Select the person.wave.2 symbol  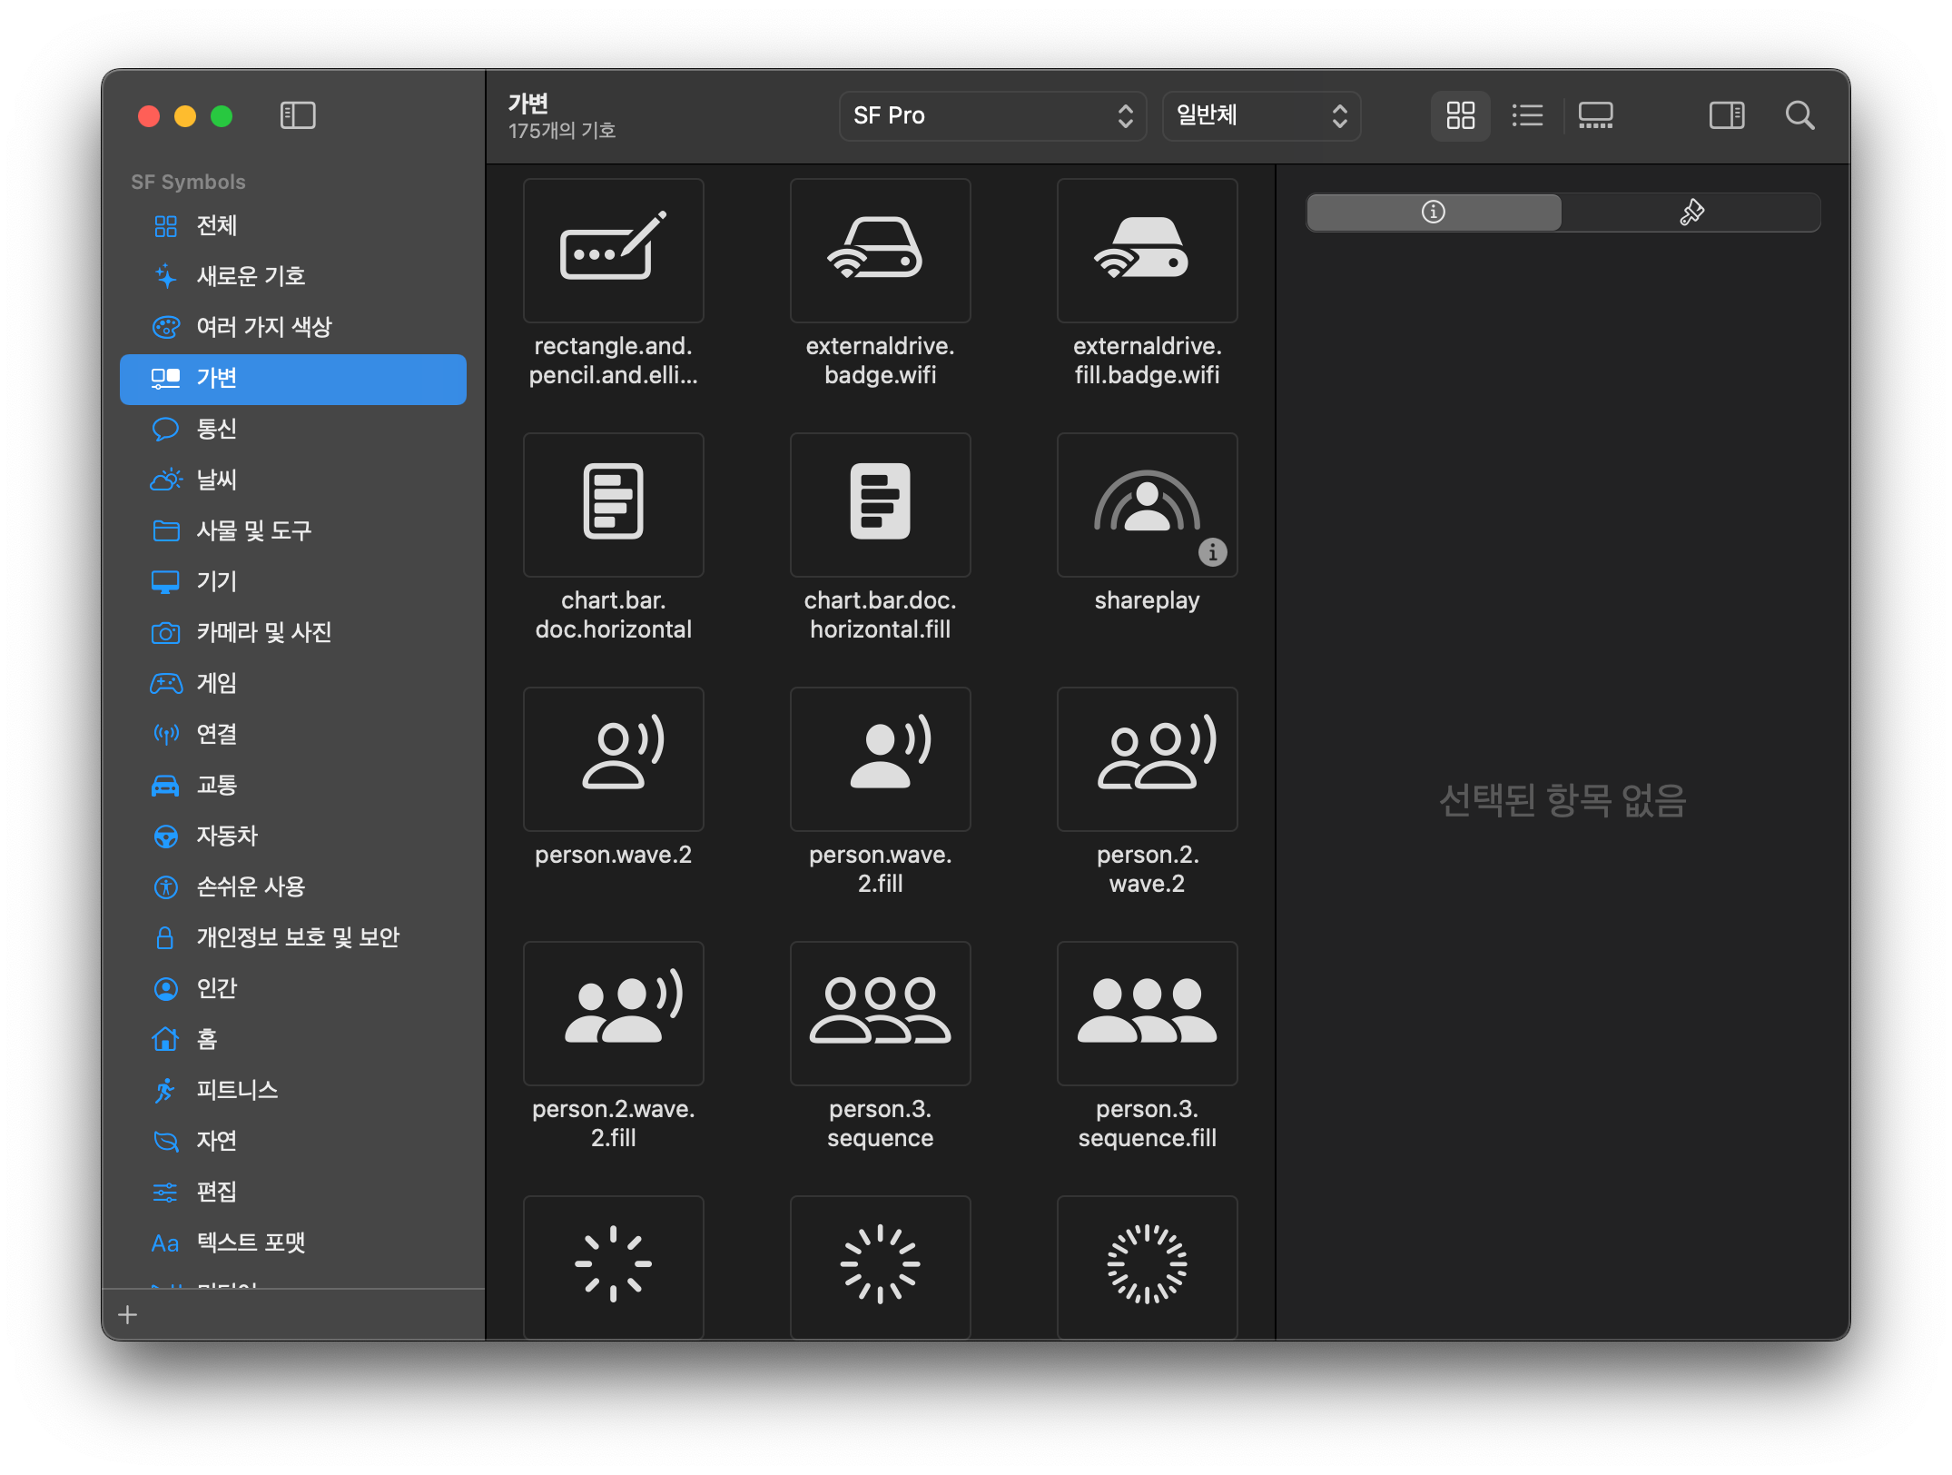click(x=613, y=759)
